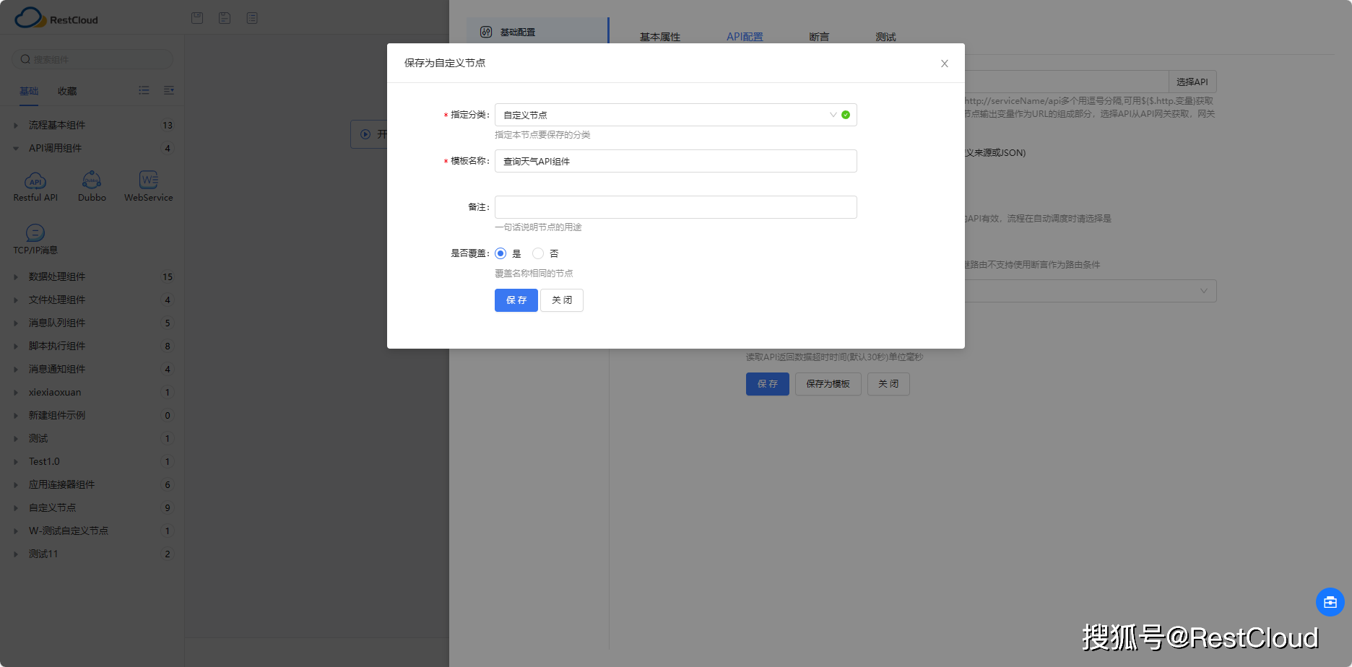Click 关闭 button in the dialog
1352x667 pixels.
coord(562,300)
